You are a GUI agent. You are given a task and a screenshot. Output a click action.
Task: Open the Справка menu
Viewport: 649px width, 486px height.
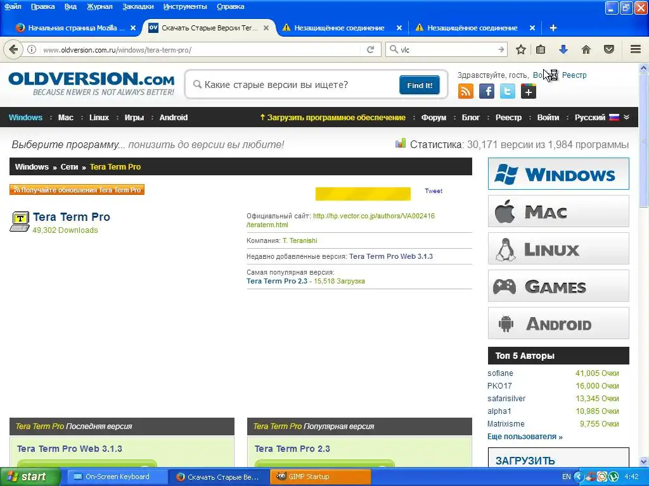coord(230,6)
